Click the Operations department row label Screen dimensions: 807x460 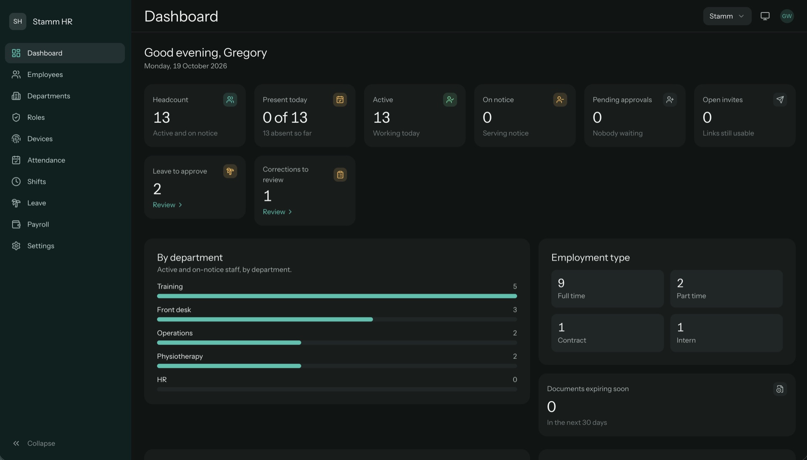174,333
